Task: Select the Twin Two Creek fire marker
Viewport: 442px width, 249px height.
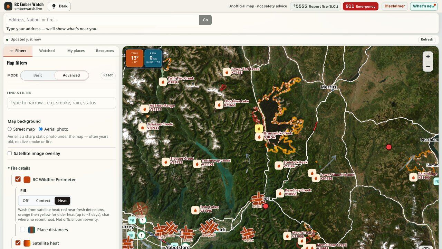Action: [163, 82]
